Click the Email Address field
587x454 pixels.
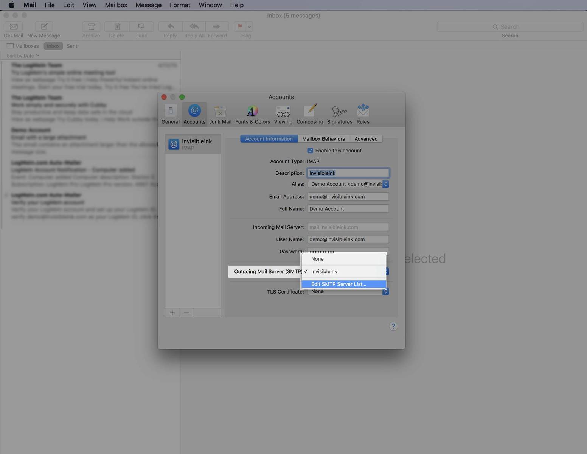(x=348, y=196)
